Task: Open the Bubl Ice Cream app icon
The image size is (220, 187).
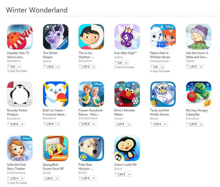Action: pos(55,94)
